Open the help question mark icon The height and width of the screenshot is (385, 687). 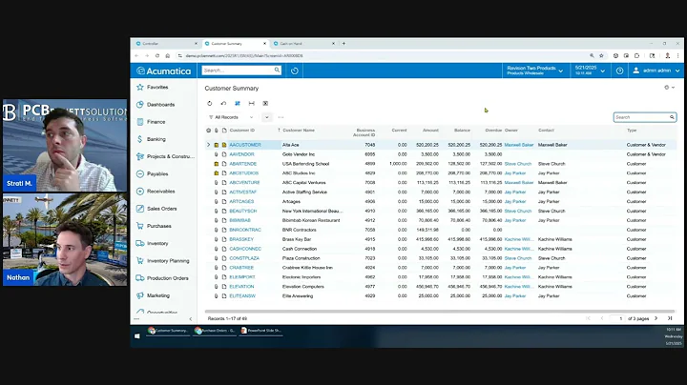(x=619, y=71)
